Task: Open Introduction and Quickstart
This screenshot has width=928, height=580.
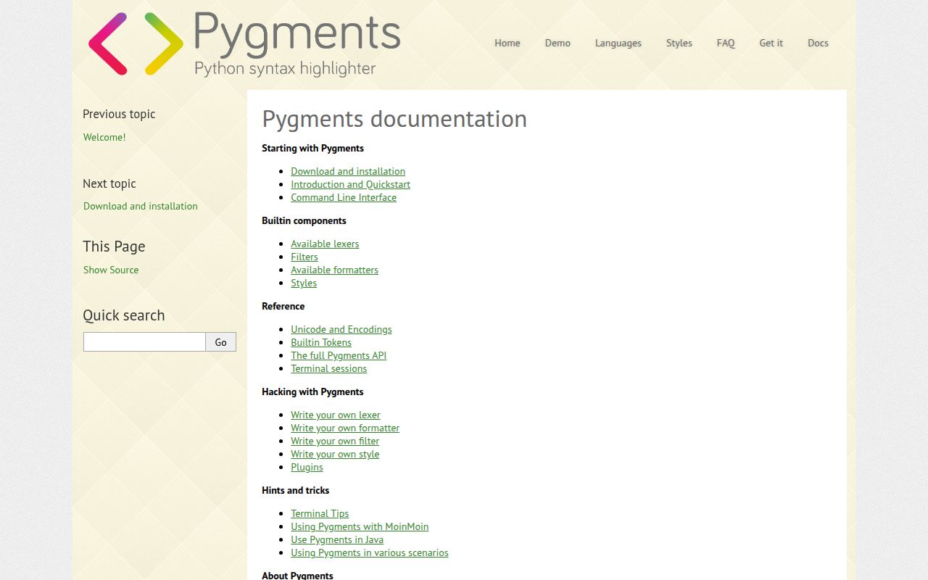Action: tap(351, 184)
